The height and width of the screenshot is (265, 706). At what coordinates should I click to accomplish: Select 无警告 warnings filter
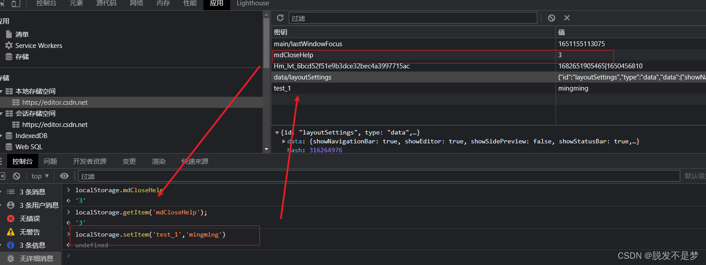point(31,232)
